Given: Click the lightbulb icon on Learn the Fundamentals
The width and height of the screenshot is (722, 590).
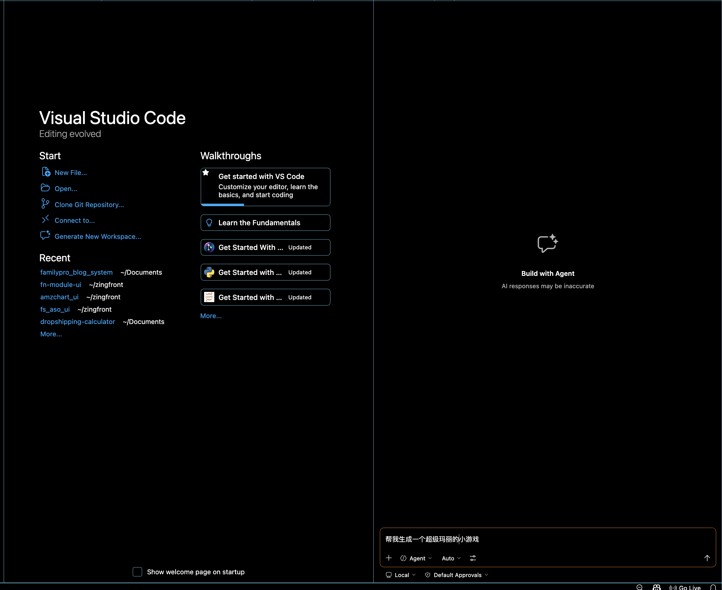Looking at the screenshot, I should [209, 222].
